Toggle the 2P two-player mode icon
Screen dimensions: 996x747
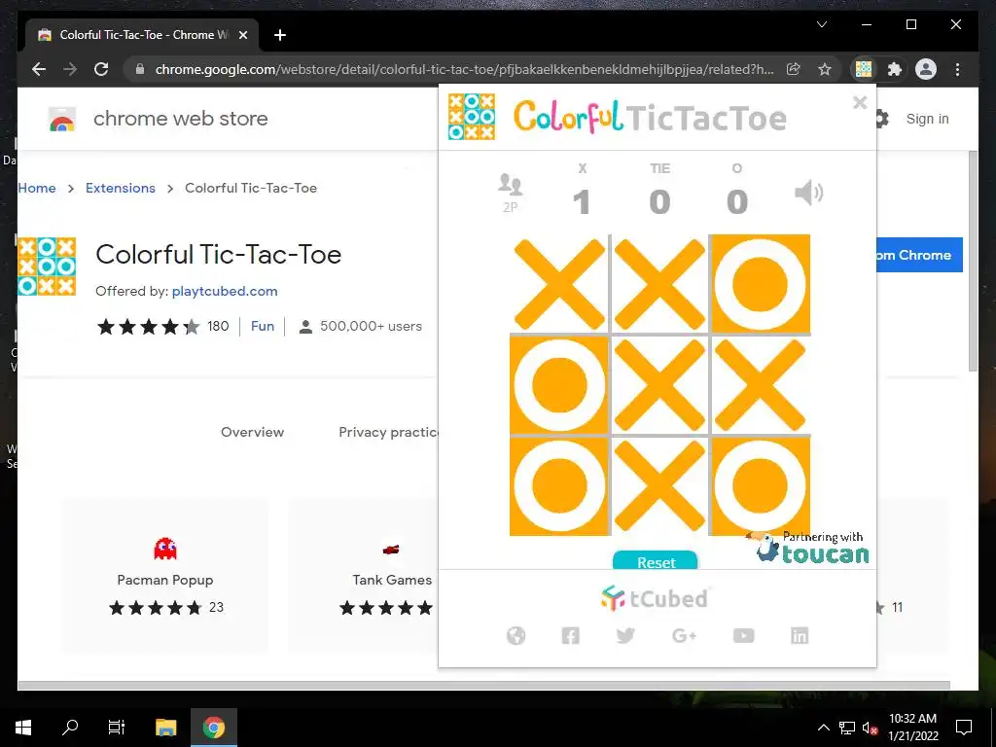click(510, 193)
